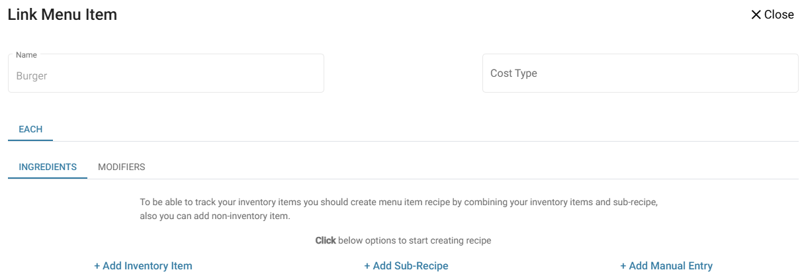Click the Add Inventory Item link

pyautogui.click(x=148, y=266)
